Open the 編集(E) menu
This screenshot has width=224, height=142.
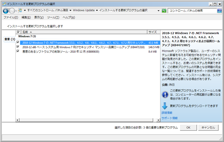click(26, 18)
